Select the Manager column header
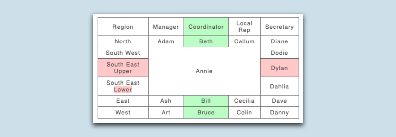The height and width of the screenshot is (137, 396). tap(166, 27)
